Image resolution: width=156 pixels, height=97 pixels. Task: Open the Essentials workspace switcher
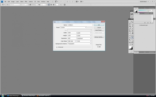[144, 2]
